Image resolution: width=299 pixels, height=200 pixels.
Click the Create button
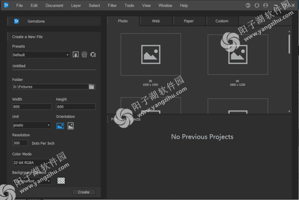point(84,192)
